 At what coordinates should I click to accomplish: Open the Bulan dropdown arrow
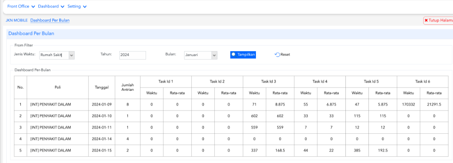pyautogui.click(x=214, y=55)
